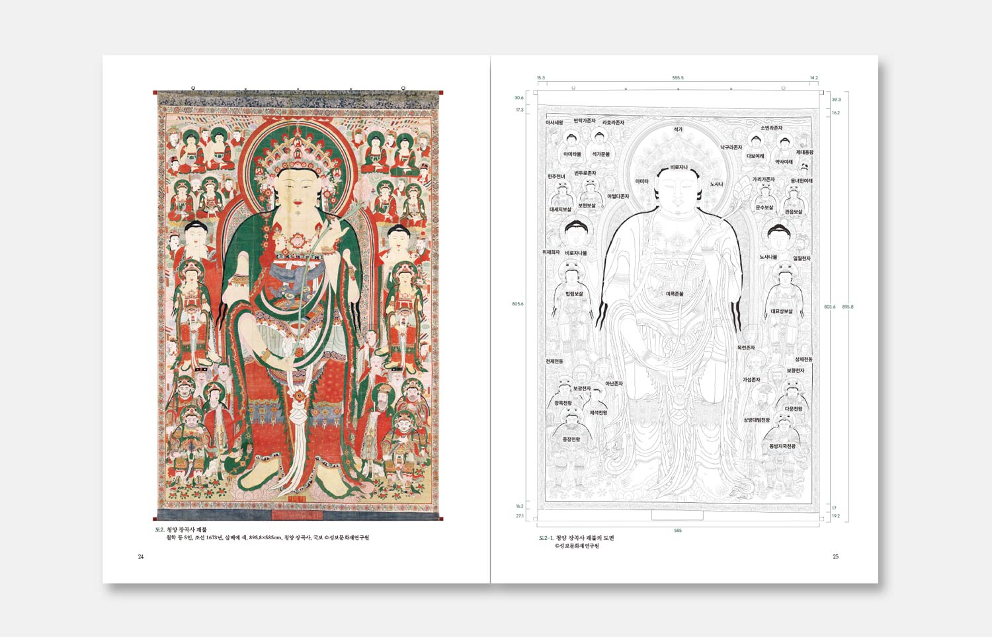Click the '용녀헌여래' label
This screenshot has width=992, height=637.
(x=802, y=180)
